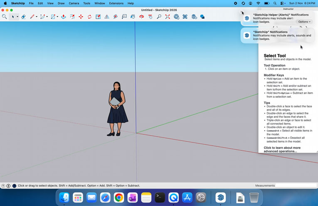Viewport: 318px width, 206px height.
Task: Open the 3D Warehouse
Action: [x=176, y=17]
